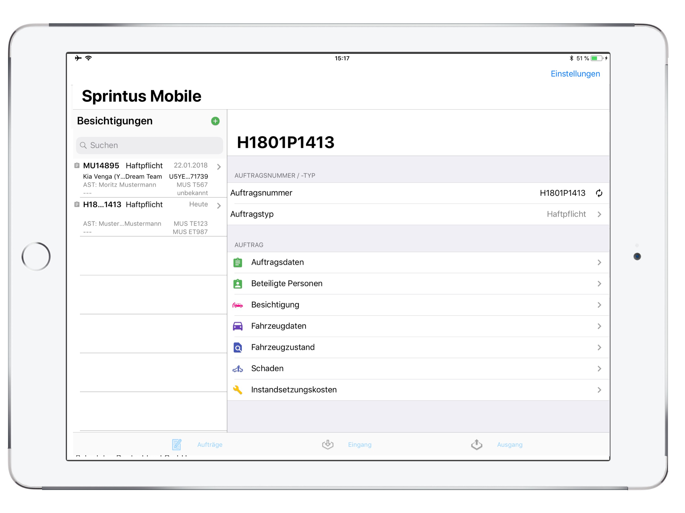Click the VIN text U5YE...71739
The height and width of the screenshot is (513, 685).
(x=188, y=176)
